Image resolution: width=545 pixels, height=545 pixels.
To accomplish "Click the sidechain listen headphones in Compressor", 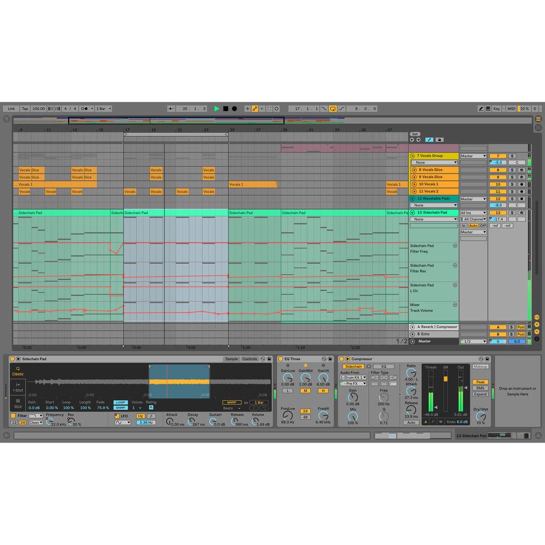I will (368, 366).
